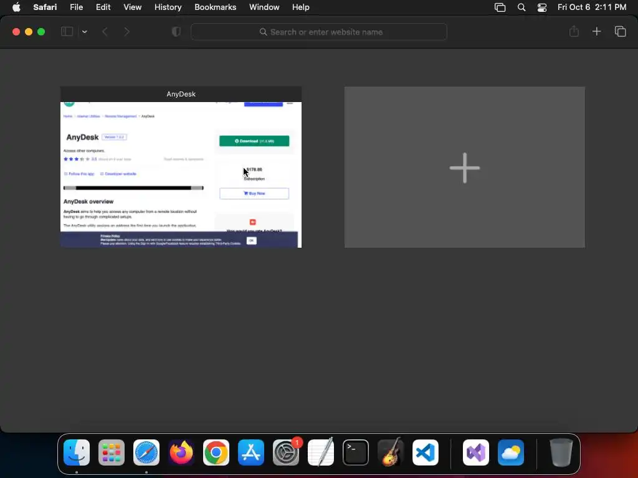Open Visual Studio Code from the Dock
This screenshot has height=478, width=638.
pyautogui.click(x=426, y=452)
